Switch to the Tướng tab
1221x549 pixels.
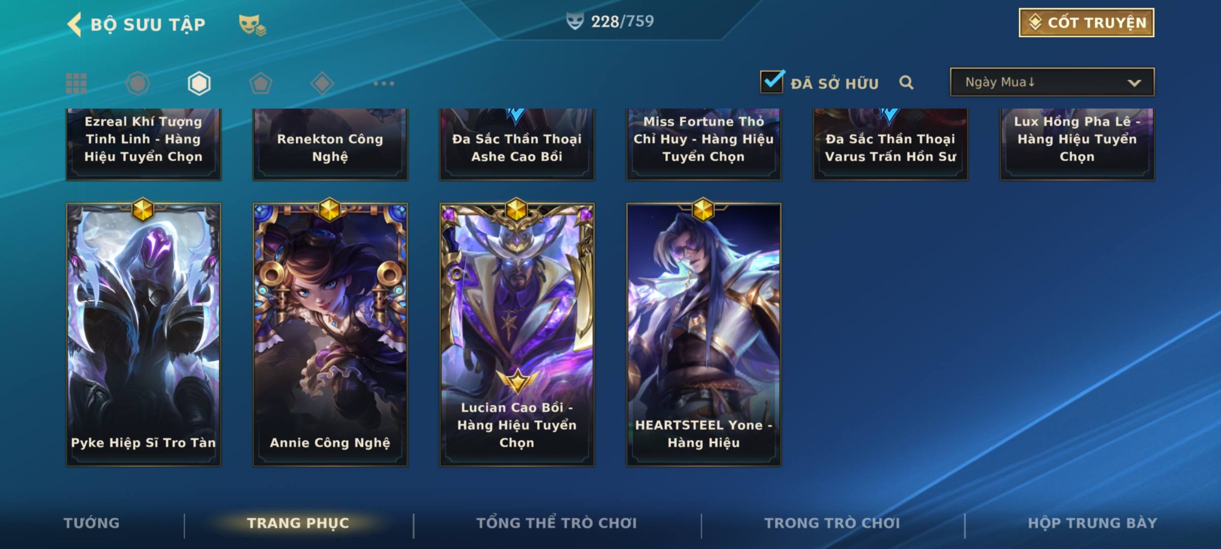point(92,523)
